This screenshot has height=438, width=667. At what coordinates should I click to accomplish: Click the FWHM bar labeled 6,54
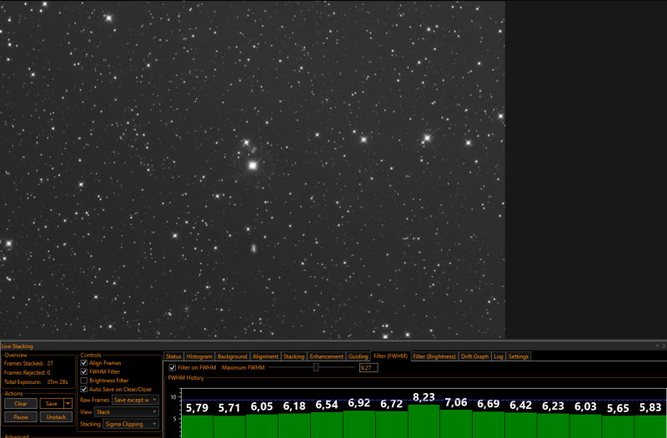tap(327, 425)
